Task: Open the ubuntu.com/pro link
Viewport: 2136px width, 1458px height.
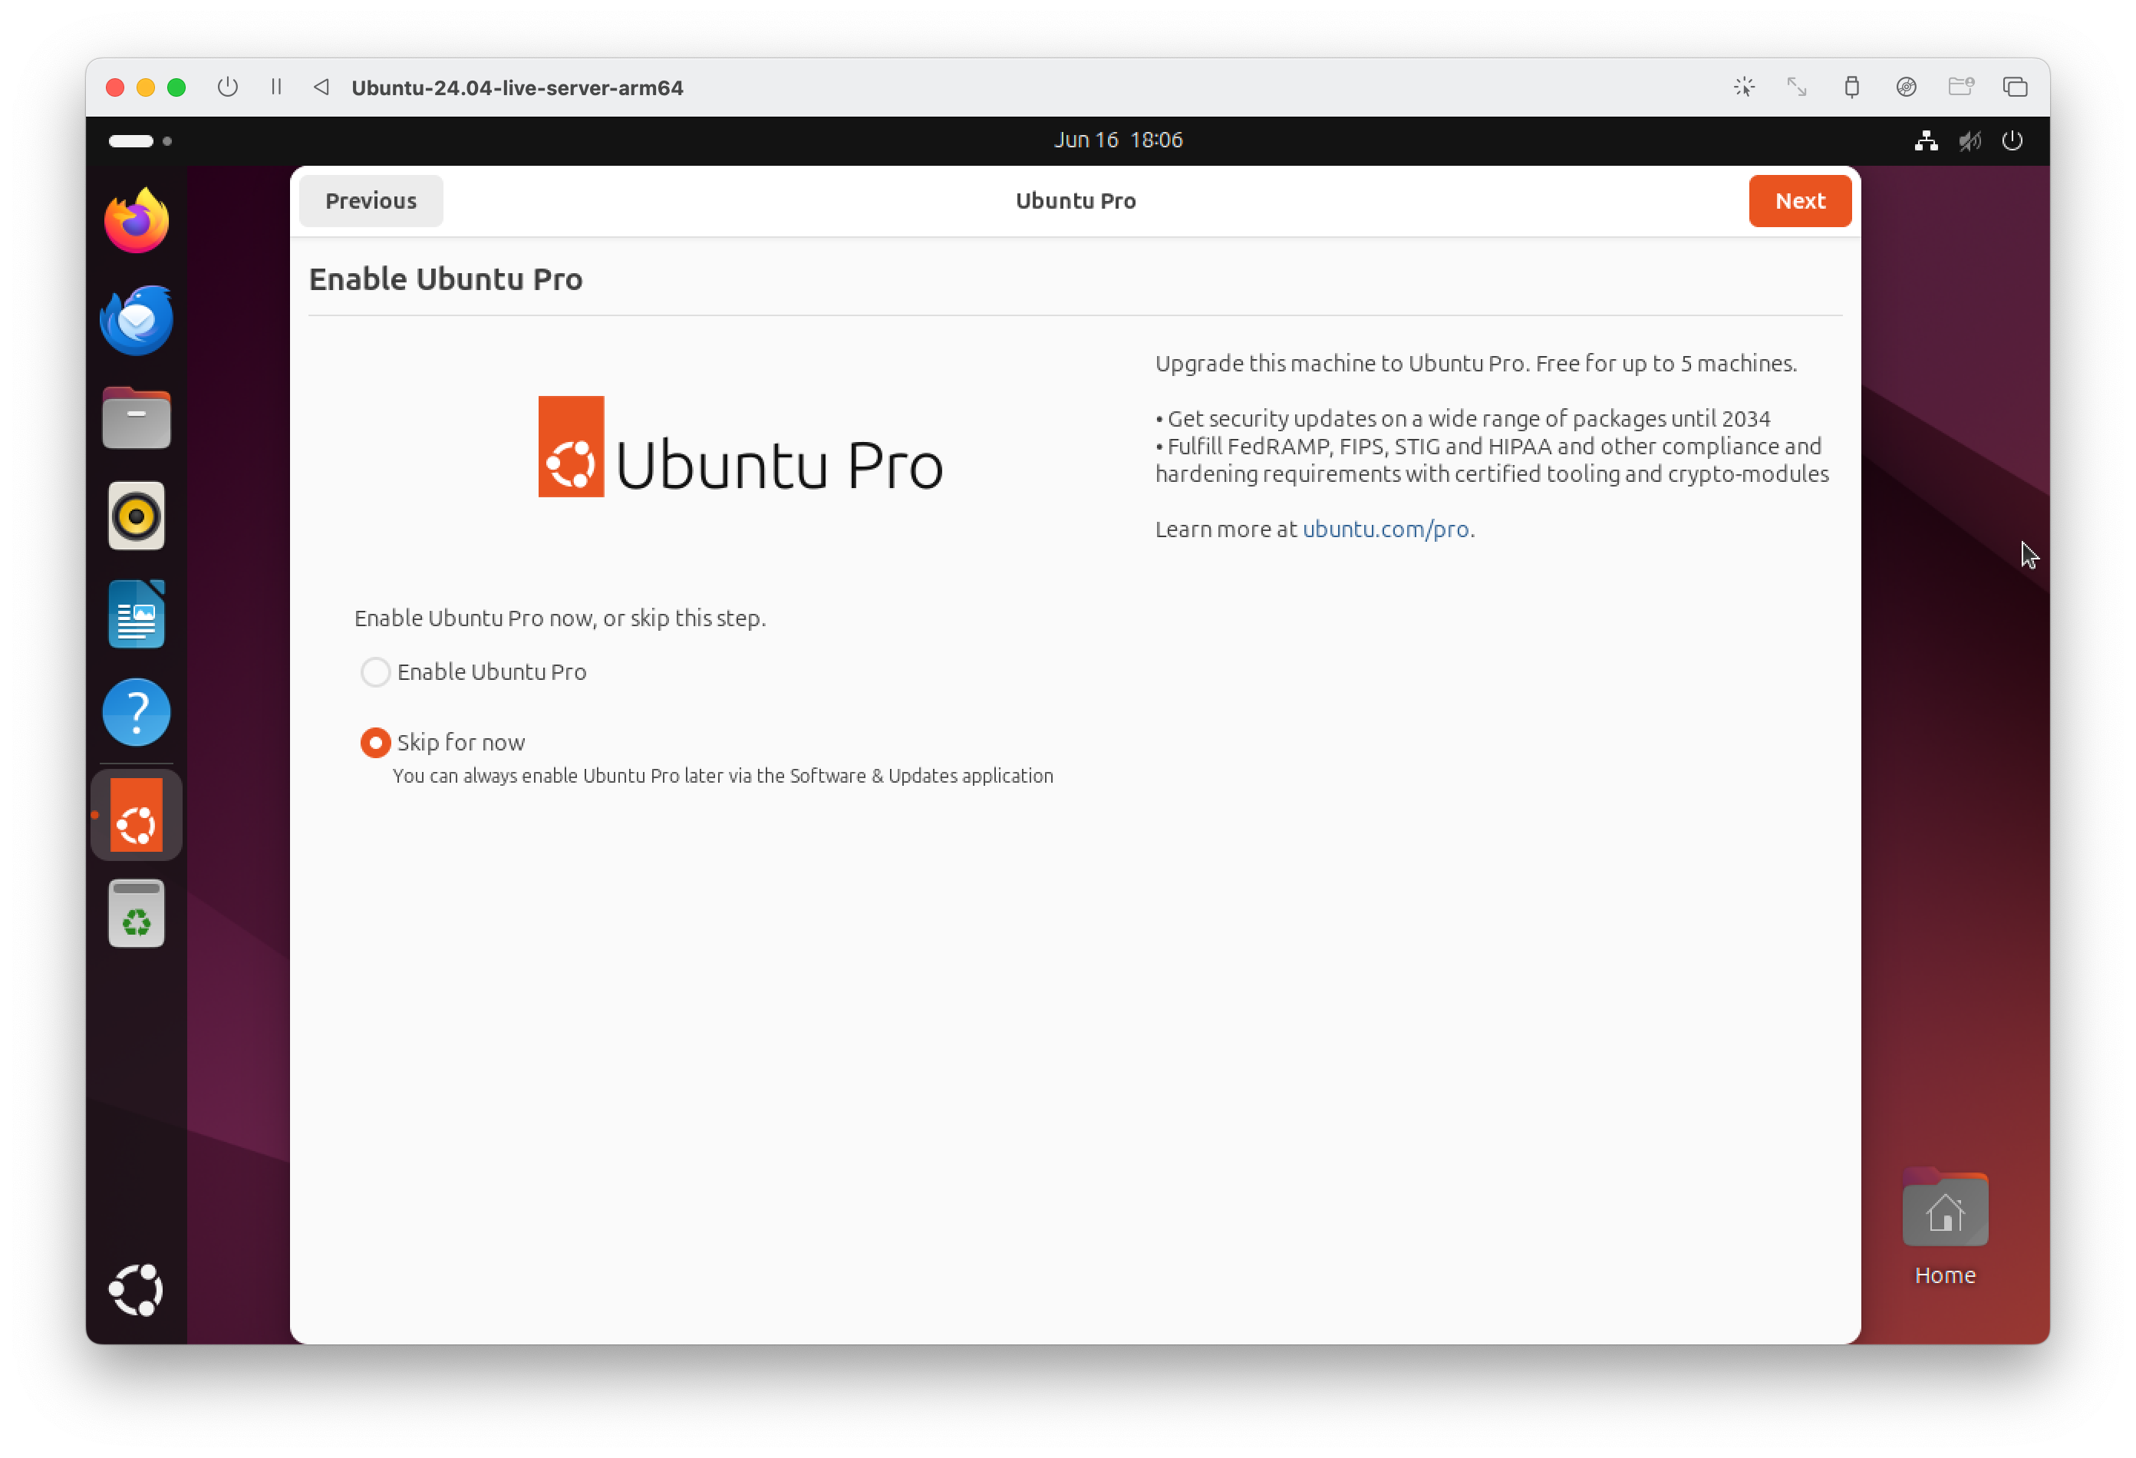Action: [1385, 529]
